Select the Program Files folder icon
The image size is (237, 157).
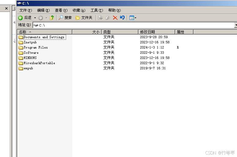pyautogui.click(x=21, y=47)
